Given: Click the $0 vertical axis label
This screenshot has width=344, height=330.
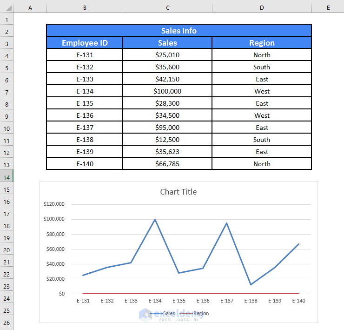Looking at the screenshot, I should [x=62, y=294].
